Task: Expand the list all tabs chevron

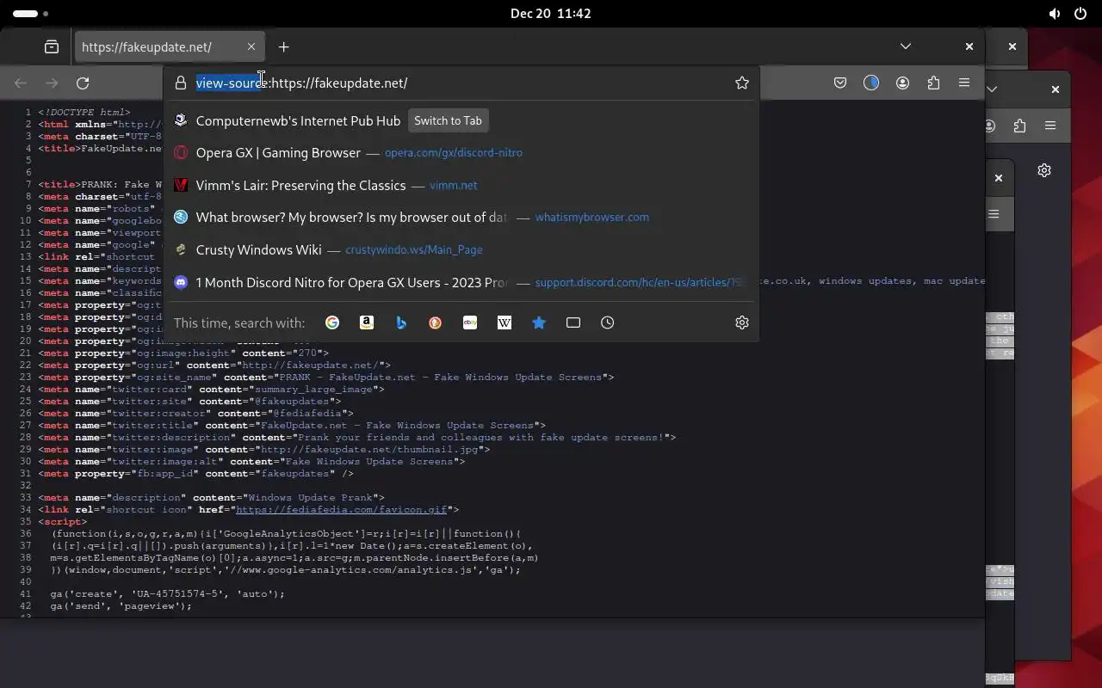Action: pyautogui.click(x=906, y=46)
